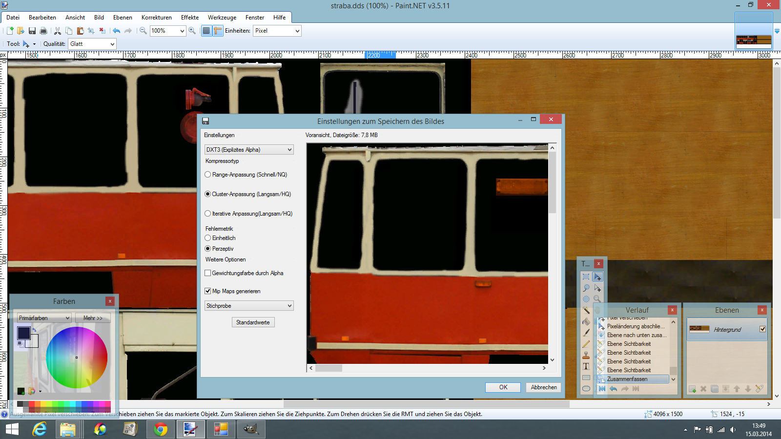Choose the Einheitlich error metric
The image size is (781, 439).
(208, 238)
